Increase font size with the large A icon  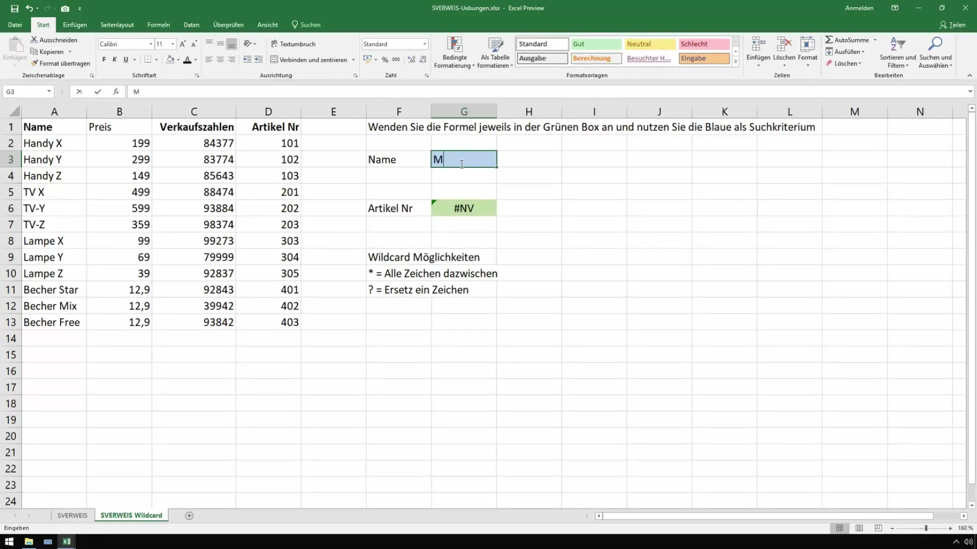click(x=183, y=44)
